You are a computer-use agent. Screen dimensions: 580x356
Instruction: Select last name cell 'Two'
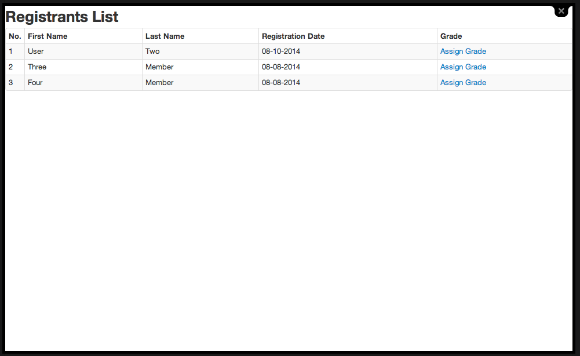pyautogui.click(x=152, y=52)
